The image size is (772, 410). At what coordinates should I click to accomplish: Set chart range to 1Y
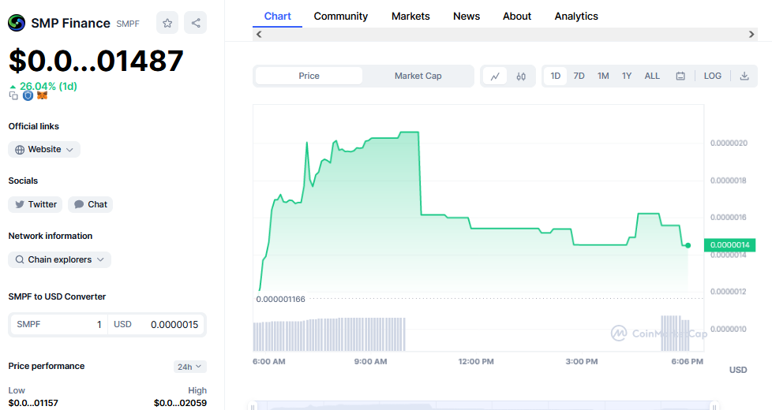pos(626,76)
